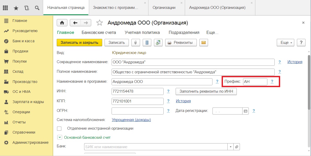Open the sections grid menu icon
The width and height of the screenshot is (311, 156).
click(x=5, y=8)
